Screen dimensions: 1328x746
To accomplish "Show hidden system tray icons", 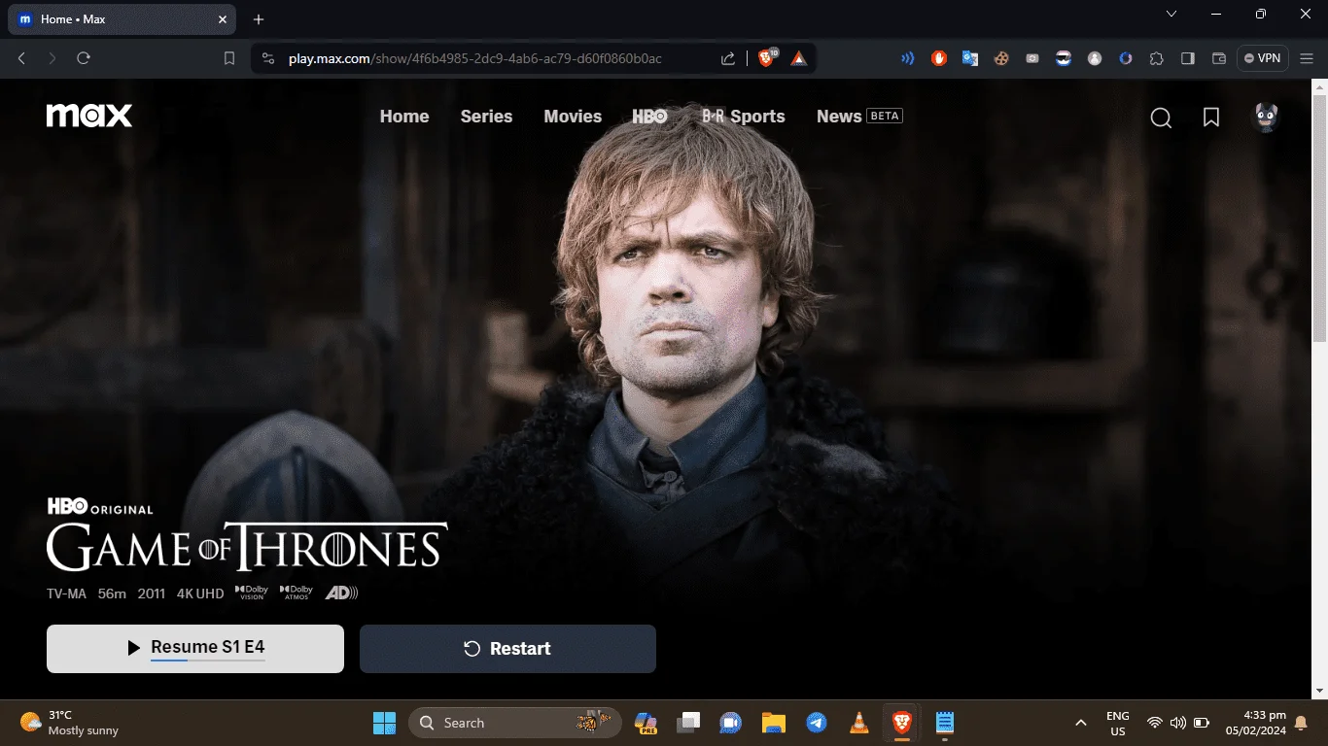I will click(1080, 723).
